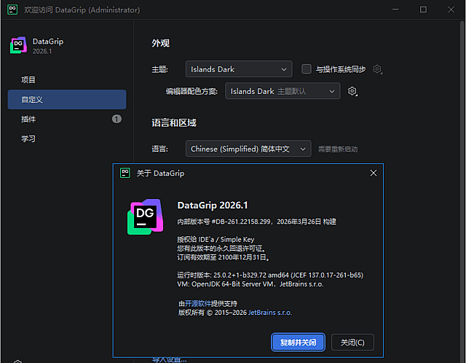Image resolution: width=466 pixels, height=363 pixels.
Task: Click the 版权所有 © 2015–2026 text
Action: click(213, 313)
